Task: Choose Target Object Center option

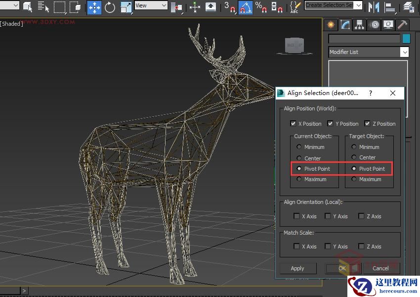Action: [354, 157]
